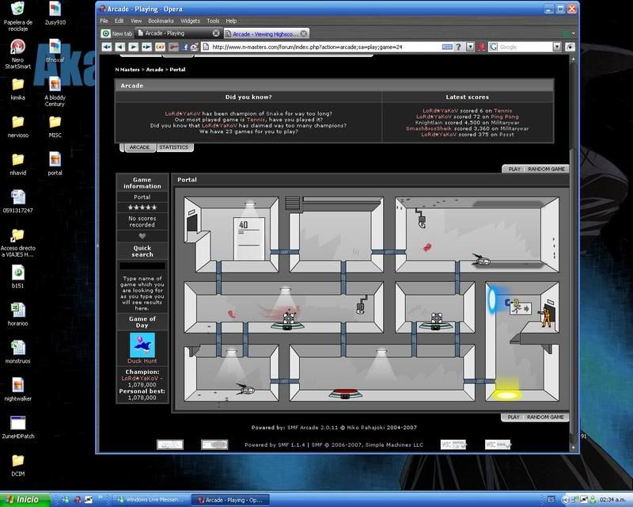The image size is (633, 507).
Task: Click the yellow portal in the game
Action: [507, 395]
